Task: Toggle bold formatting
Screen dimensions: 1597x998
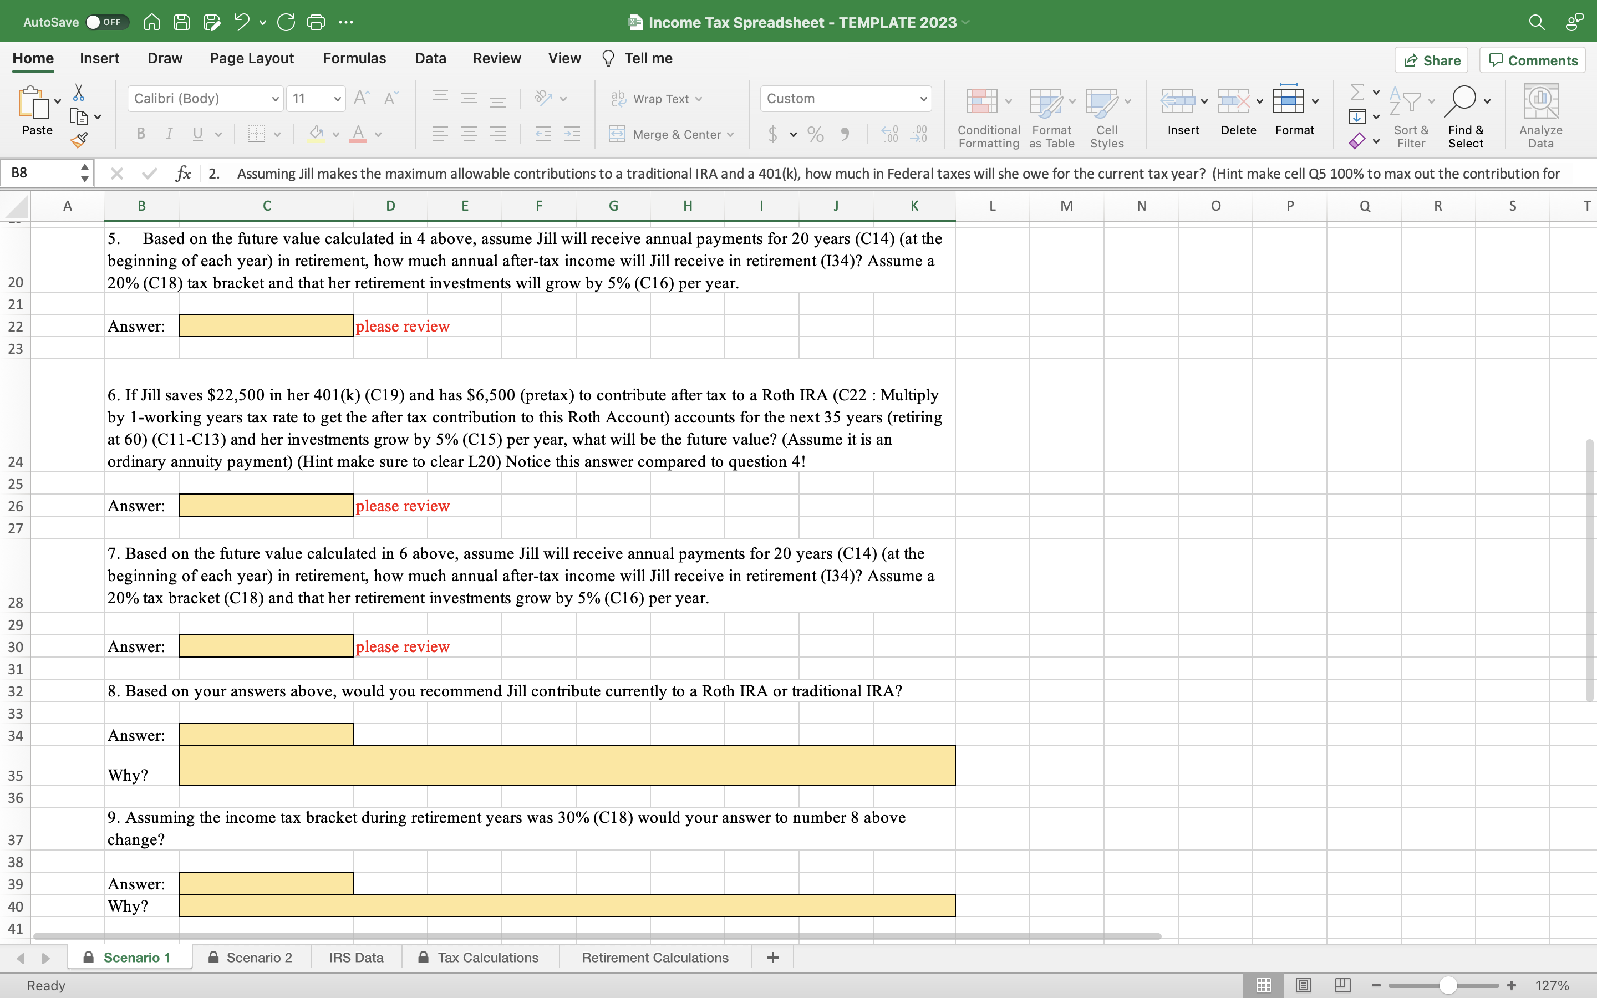Action: tap(140, 133)
